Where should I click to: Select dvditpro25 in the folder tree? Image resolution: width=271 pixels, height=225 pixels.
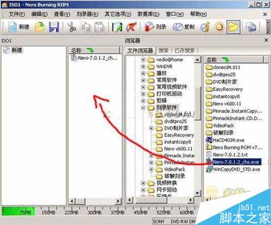pyautogui.click(x=175, y=121)
